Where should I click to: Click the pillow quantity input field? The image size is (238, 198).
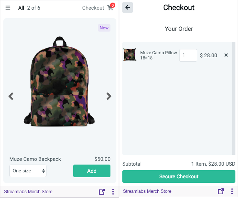[188, 55]
